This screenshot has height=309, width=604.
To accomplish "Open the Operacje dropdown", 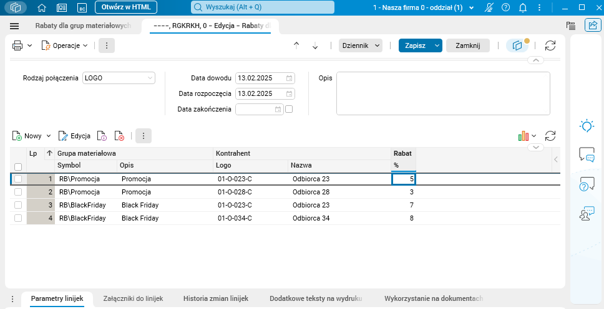I will click(x=64, y=45).
